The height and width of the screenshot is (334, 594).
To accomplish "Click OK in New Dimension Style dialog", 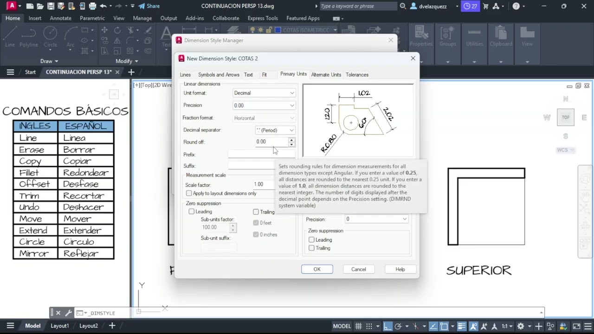I will [x=317, y=269].
